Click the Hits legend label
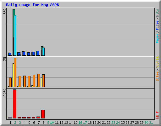Image resolution: width=161 pixels, height=126 pixels. (158, 13)
